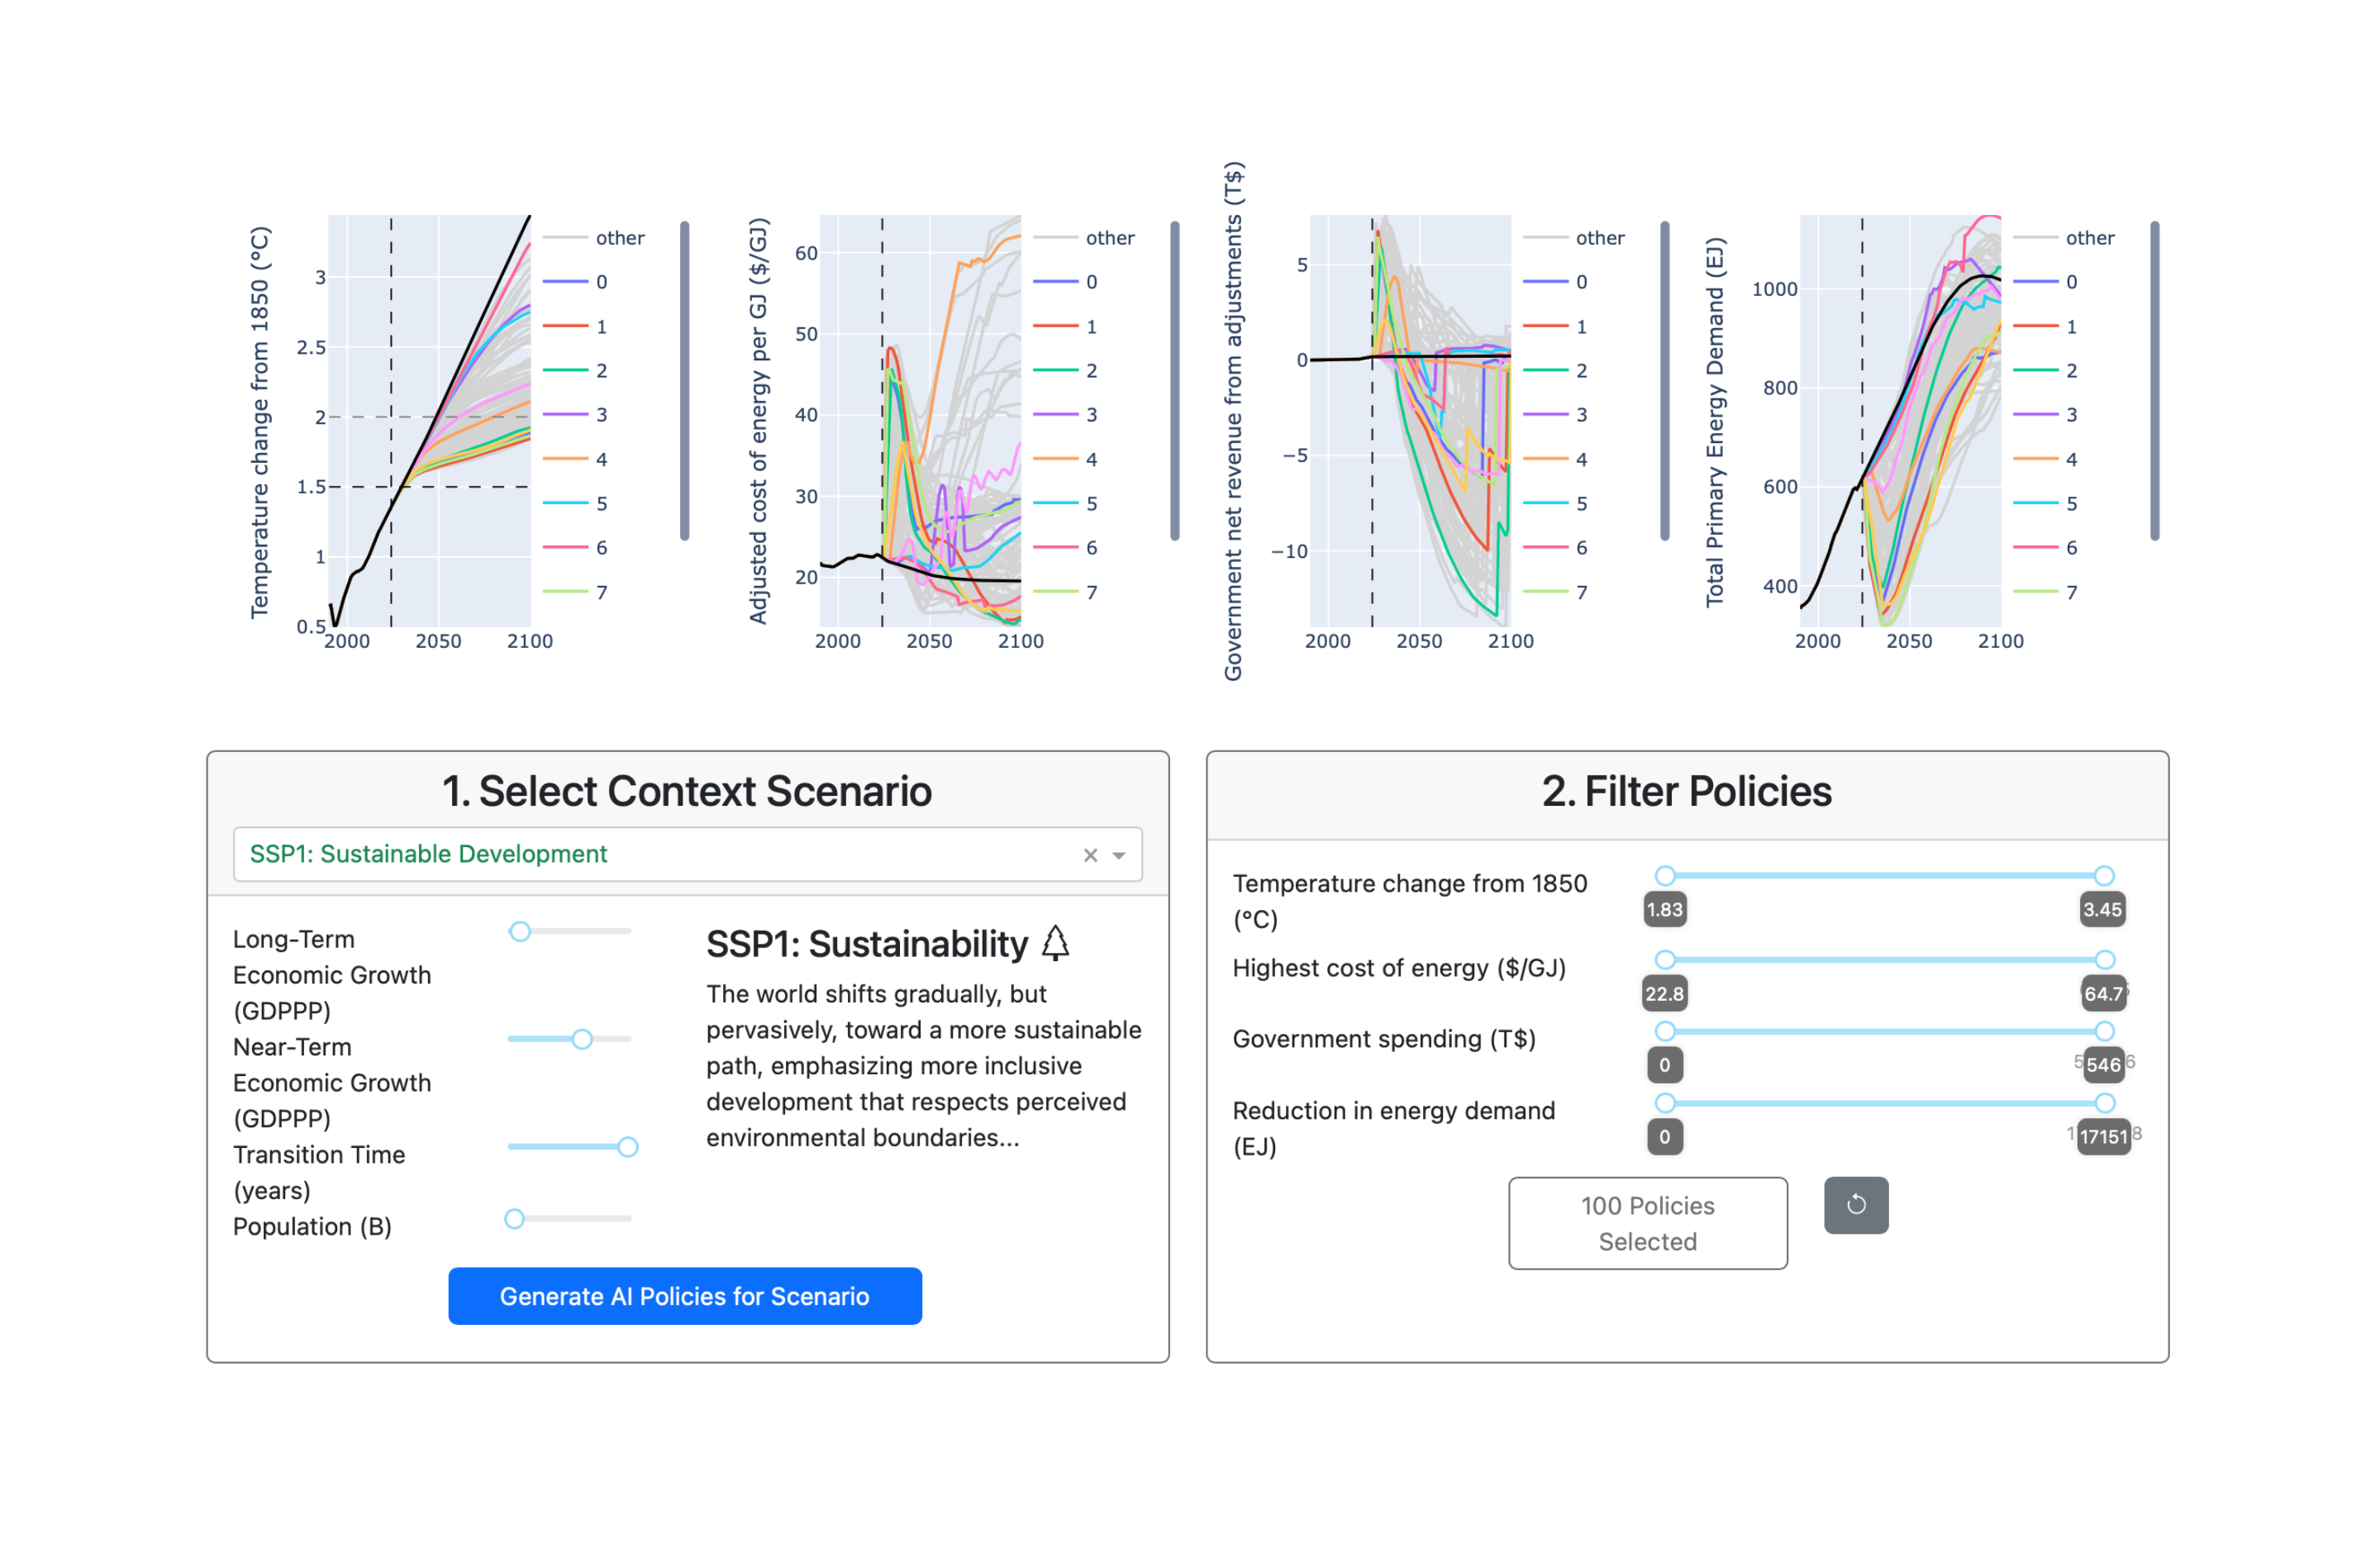Toggle 'other' legend entry in temperature chart
Image resolution: width=2380 pixels, height=1562 pixels.
(619, 238)
